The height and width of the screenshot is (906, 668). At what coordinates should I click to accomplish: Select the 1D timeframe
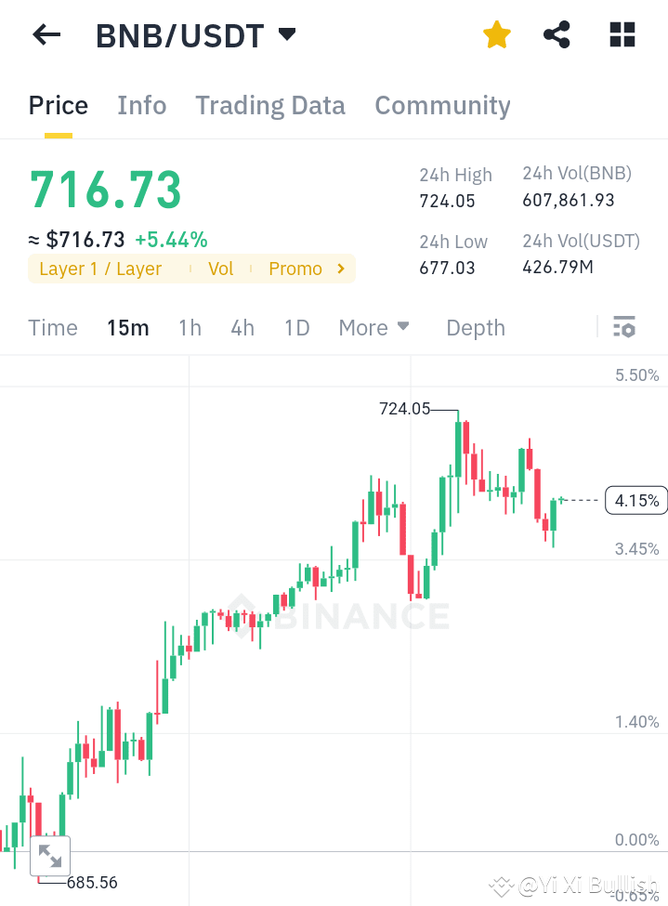[296, 327]
